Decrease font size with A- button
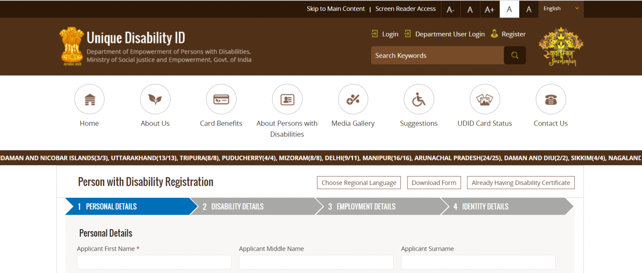The width and height of the screenshot is (642, 273). tap(451, 9)
